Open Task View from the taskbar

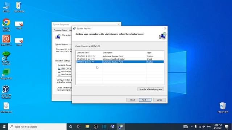pyautogui.click(x=79, y=127)
